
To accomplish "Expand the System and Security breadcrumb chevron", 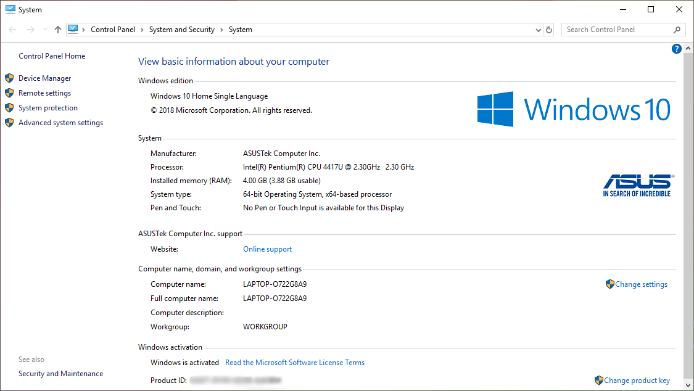I will [x=221, y=30].
